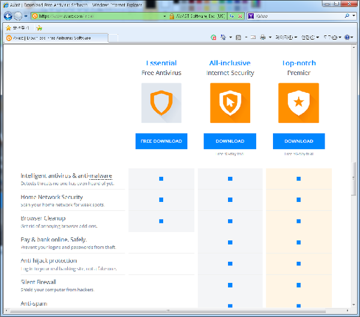Click the browser Forward arrow button
The image size is (360, 317).
(x=18, y=16)
